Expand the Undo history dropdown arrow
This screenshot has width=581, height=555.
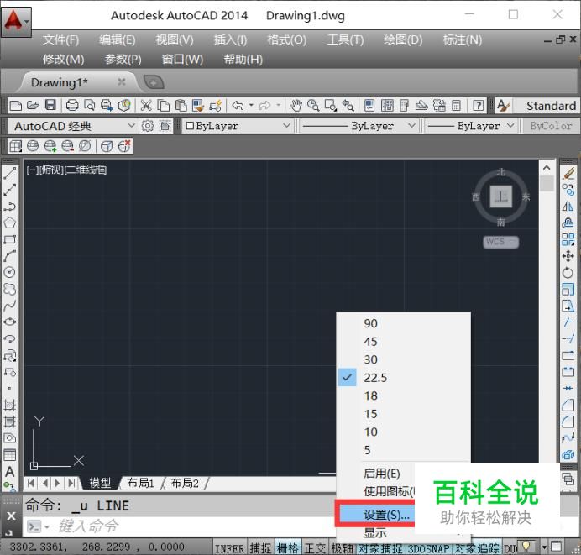pos(251,106)
